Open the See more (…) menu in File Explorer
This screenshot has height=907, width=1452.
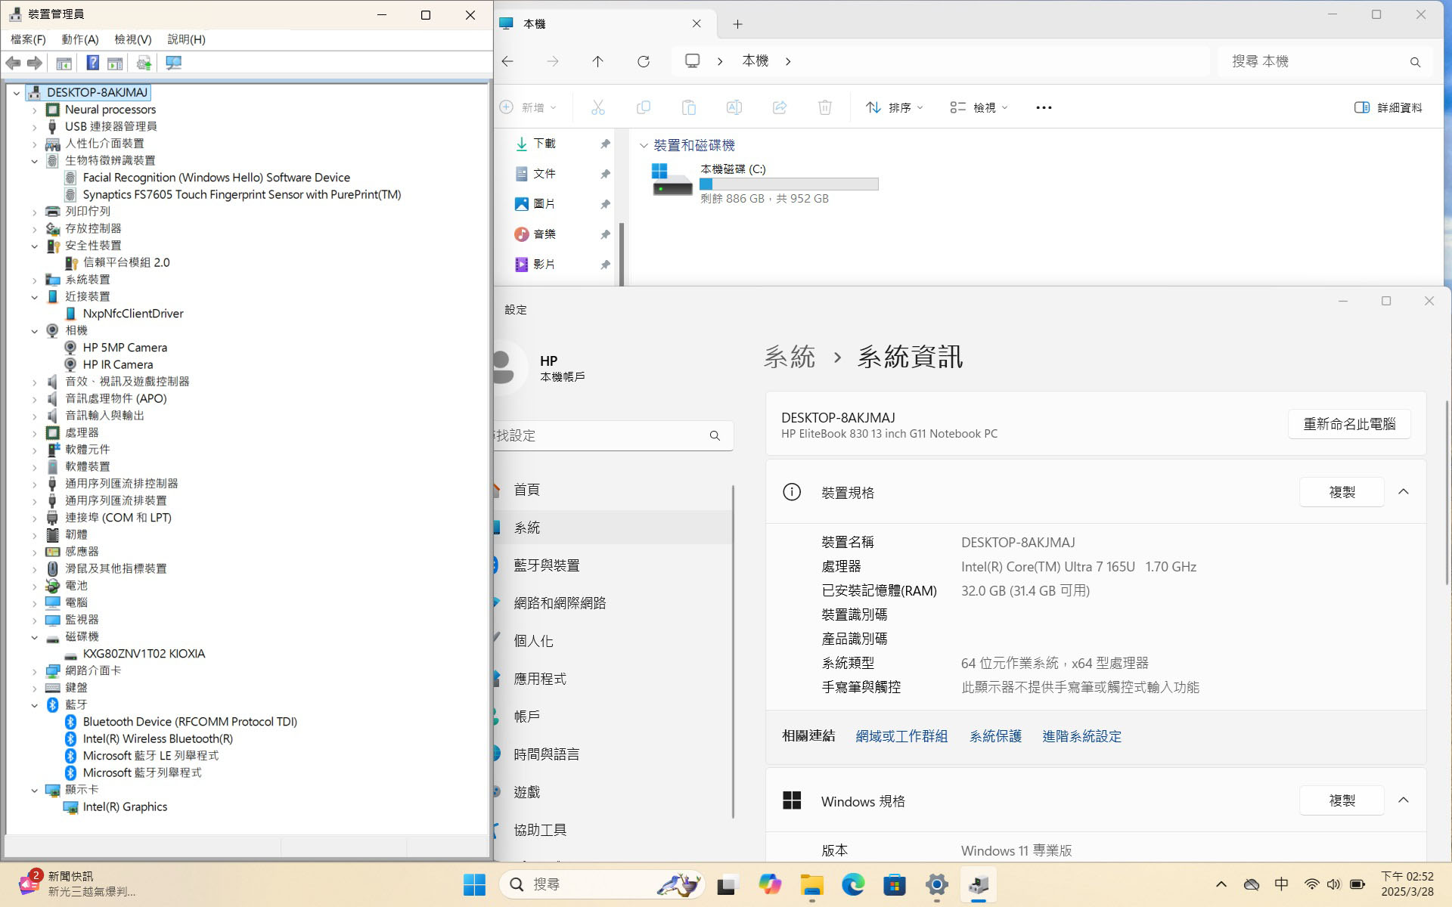coord(1044,107)
